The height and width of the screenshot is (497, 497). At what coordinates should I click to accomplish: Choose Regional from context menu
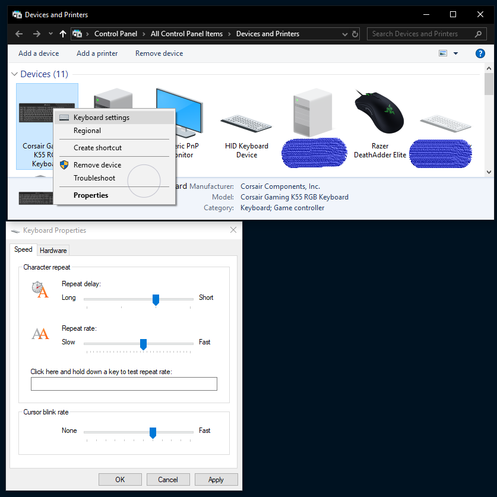coord(115,131)
